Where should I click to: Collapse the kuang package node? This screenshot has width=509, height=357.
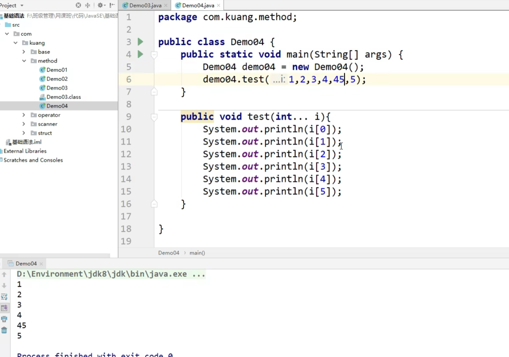tap(16, 43)
